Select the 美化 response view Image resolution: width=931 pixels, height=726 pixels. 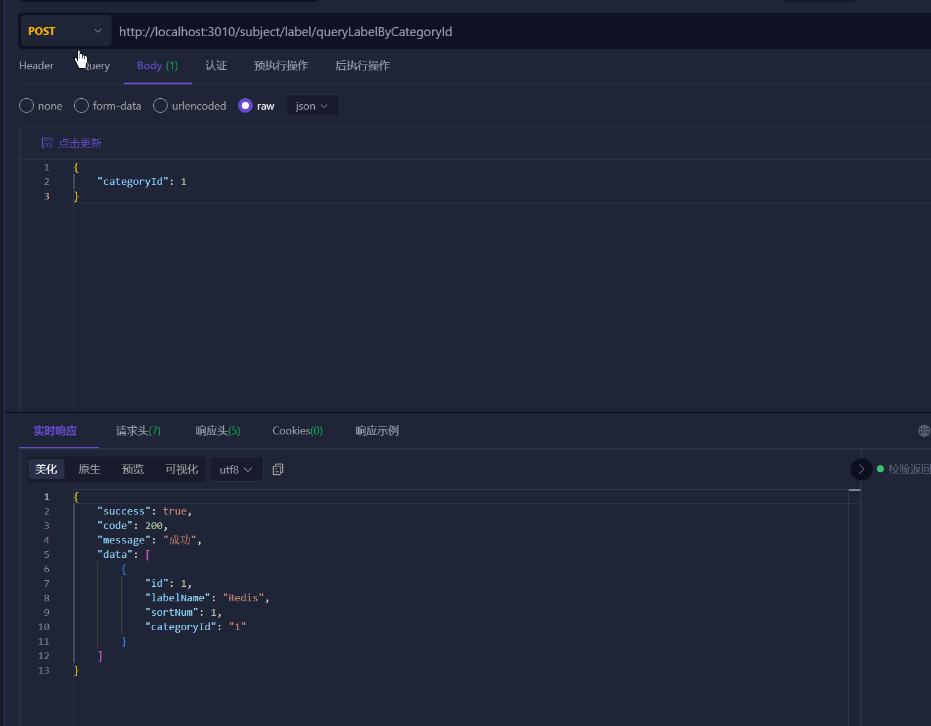(x=46, y=469)
